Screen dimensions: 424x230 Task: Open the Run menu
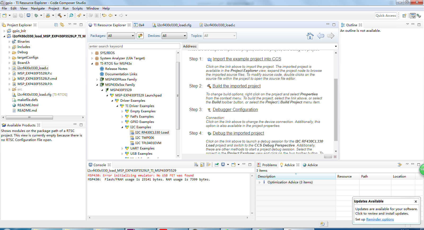[65, 8]
